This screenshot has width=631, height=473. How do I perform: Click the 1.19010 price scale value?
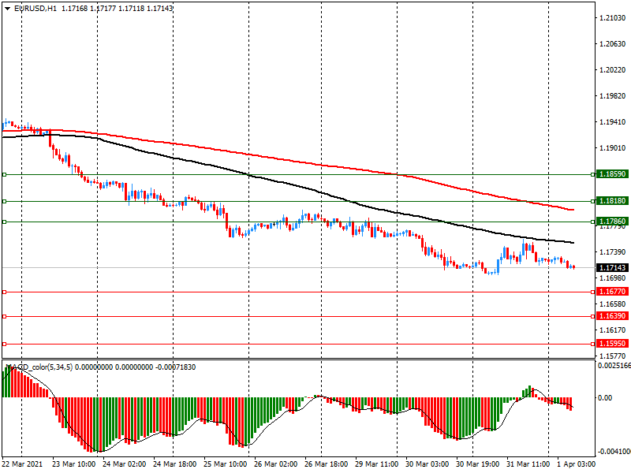[x=613, y=148]
